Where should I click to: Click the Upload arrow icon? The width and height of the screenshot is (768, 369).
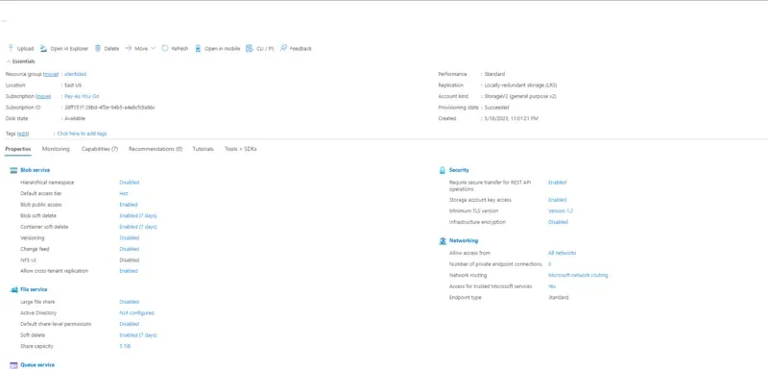pyautogui.click(x=11, y=48)
